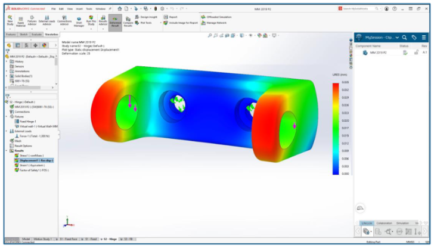Screen dimensions: 434x248
Task: Collapse the Fixtures node in study tree
Action: pos(7,116)
